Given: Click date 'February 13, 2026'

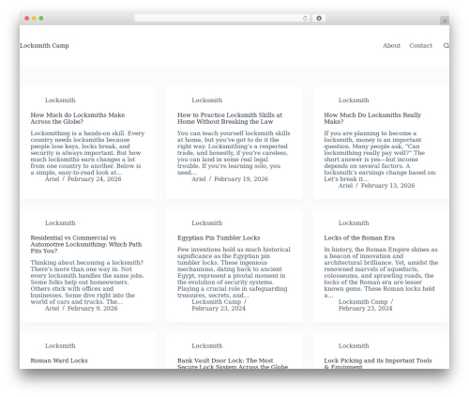Looking at the screenshot, I should pyautogui.click(x=387, y=186).
